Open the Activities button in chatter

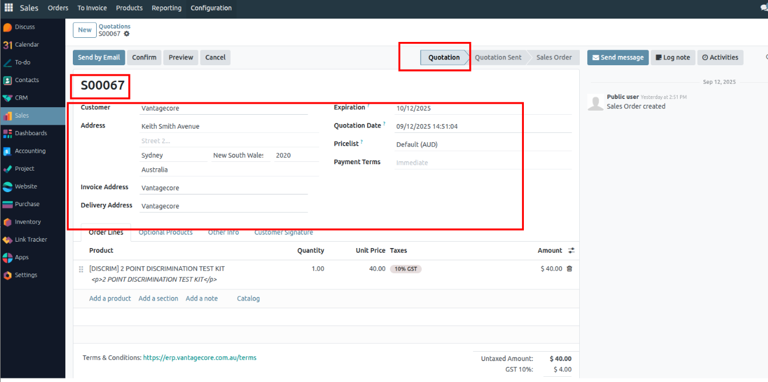720,58
